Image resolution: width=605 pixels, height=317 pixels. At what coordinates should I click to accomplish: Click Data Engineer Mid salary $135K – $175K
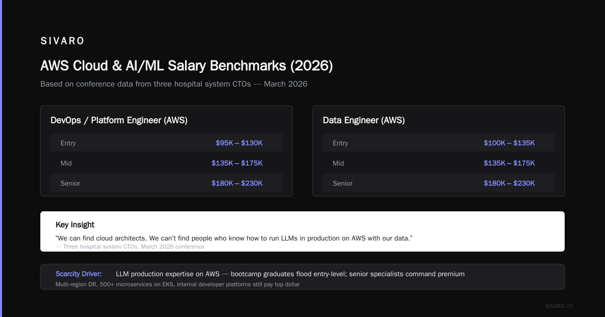click(509, 163)
